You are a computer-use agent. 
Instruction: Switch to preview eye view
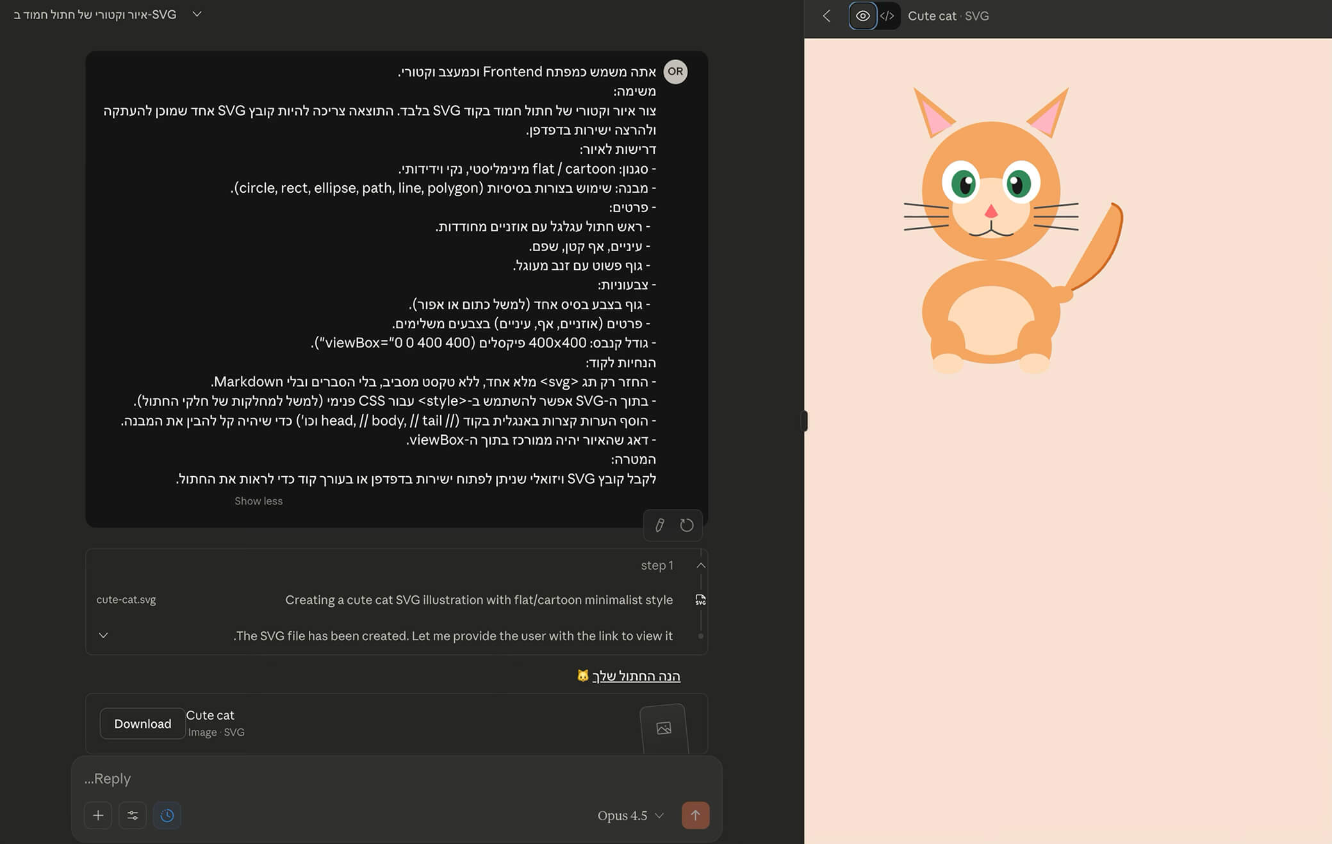tap(862, 16)
